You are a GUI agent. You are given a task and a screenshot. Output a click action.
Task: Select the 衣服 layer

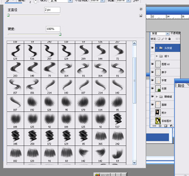[x=164, y=89]
